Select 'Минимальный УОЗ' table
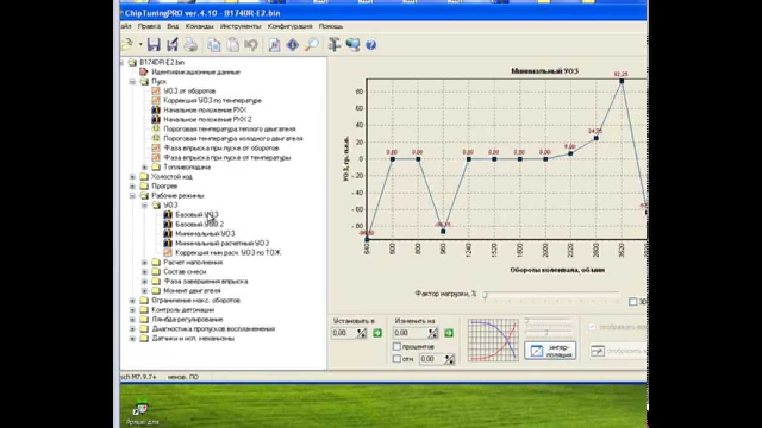 coord(205,234)
